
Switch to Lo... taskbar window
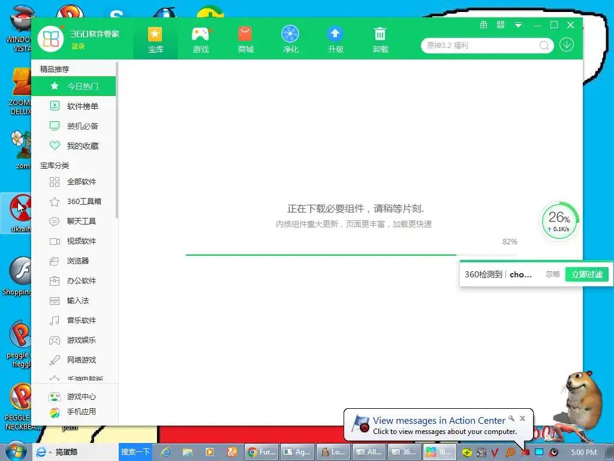(x=333, y=452)
